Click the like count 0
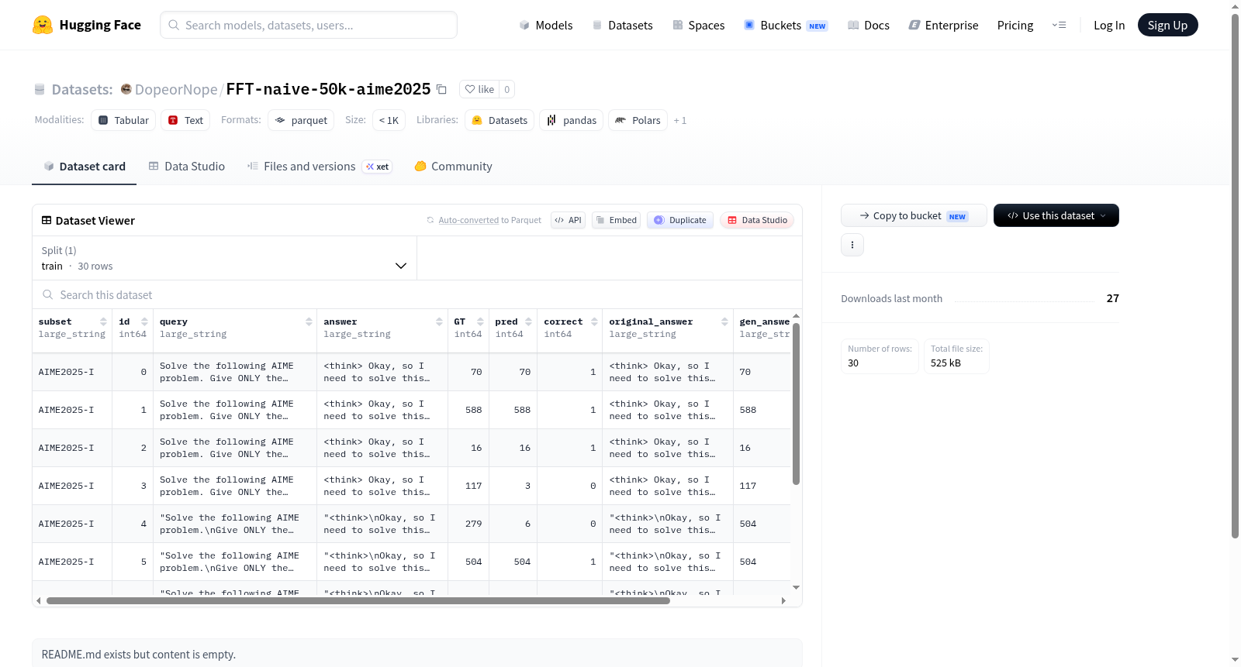The image size is (1241, 667). tap(507, 89)
